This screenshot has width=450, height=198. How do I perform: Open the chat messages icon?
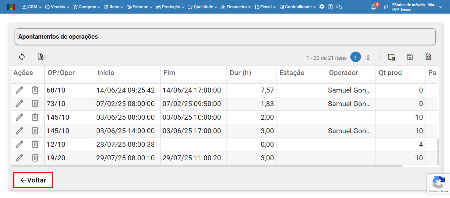339,7
